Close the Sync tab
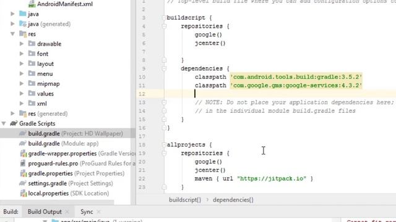 click(98, 212)
